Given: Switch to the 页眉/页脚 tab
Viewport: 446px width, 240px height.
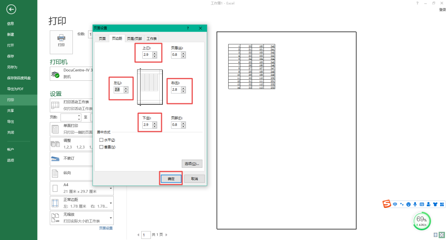Looking at the screenshot, I should pyautogui.click(x=134, y=38).
